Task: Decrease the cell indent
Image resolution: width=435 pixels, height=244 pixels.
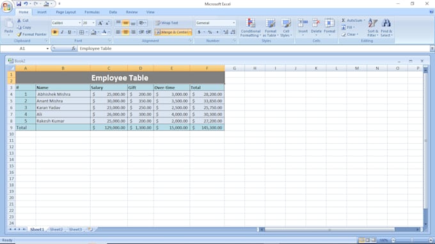Action: click(141, 32)
